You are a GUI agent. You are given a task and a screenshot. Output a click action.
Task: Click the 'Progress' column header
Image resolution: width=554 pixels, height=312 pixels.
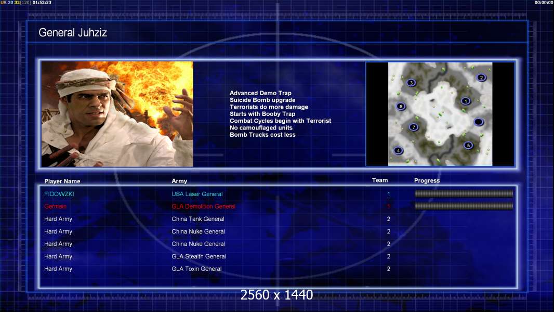click(427, 180)
